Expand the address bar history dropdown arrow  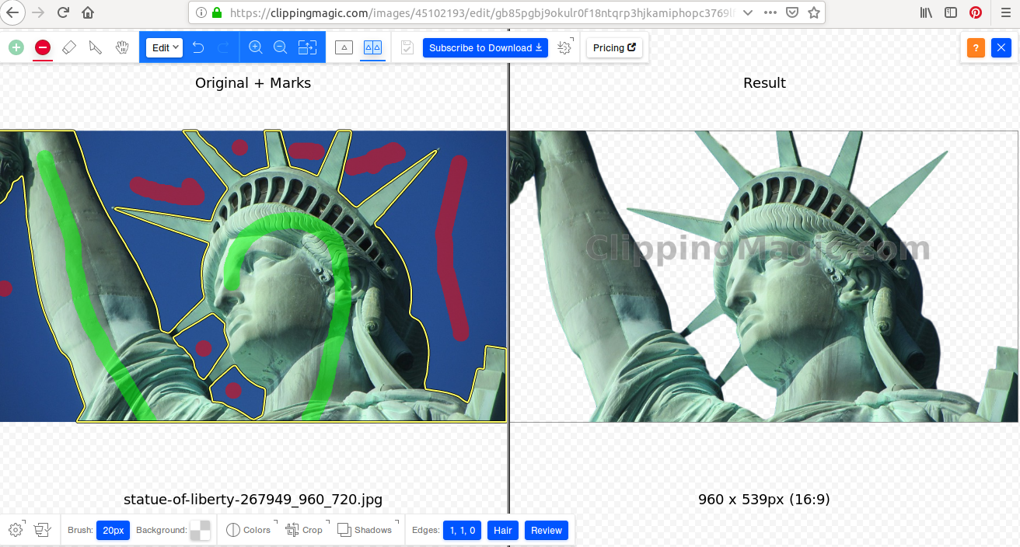[x=748, y=12]
